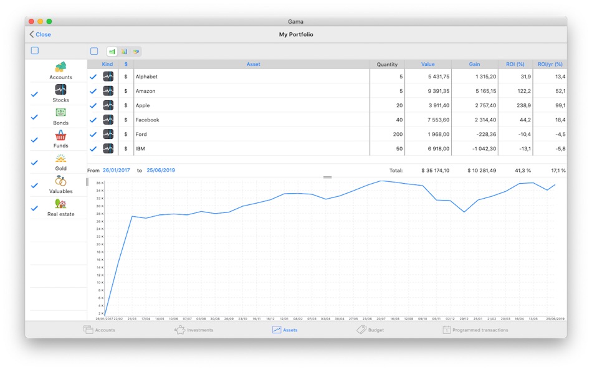
Task: Click the stock kind icon for Apple
Action: tap(108, 105)
